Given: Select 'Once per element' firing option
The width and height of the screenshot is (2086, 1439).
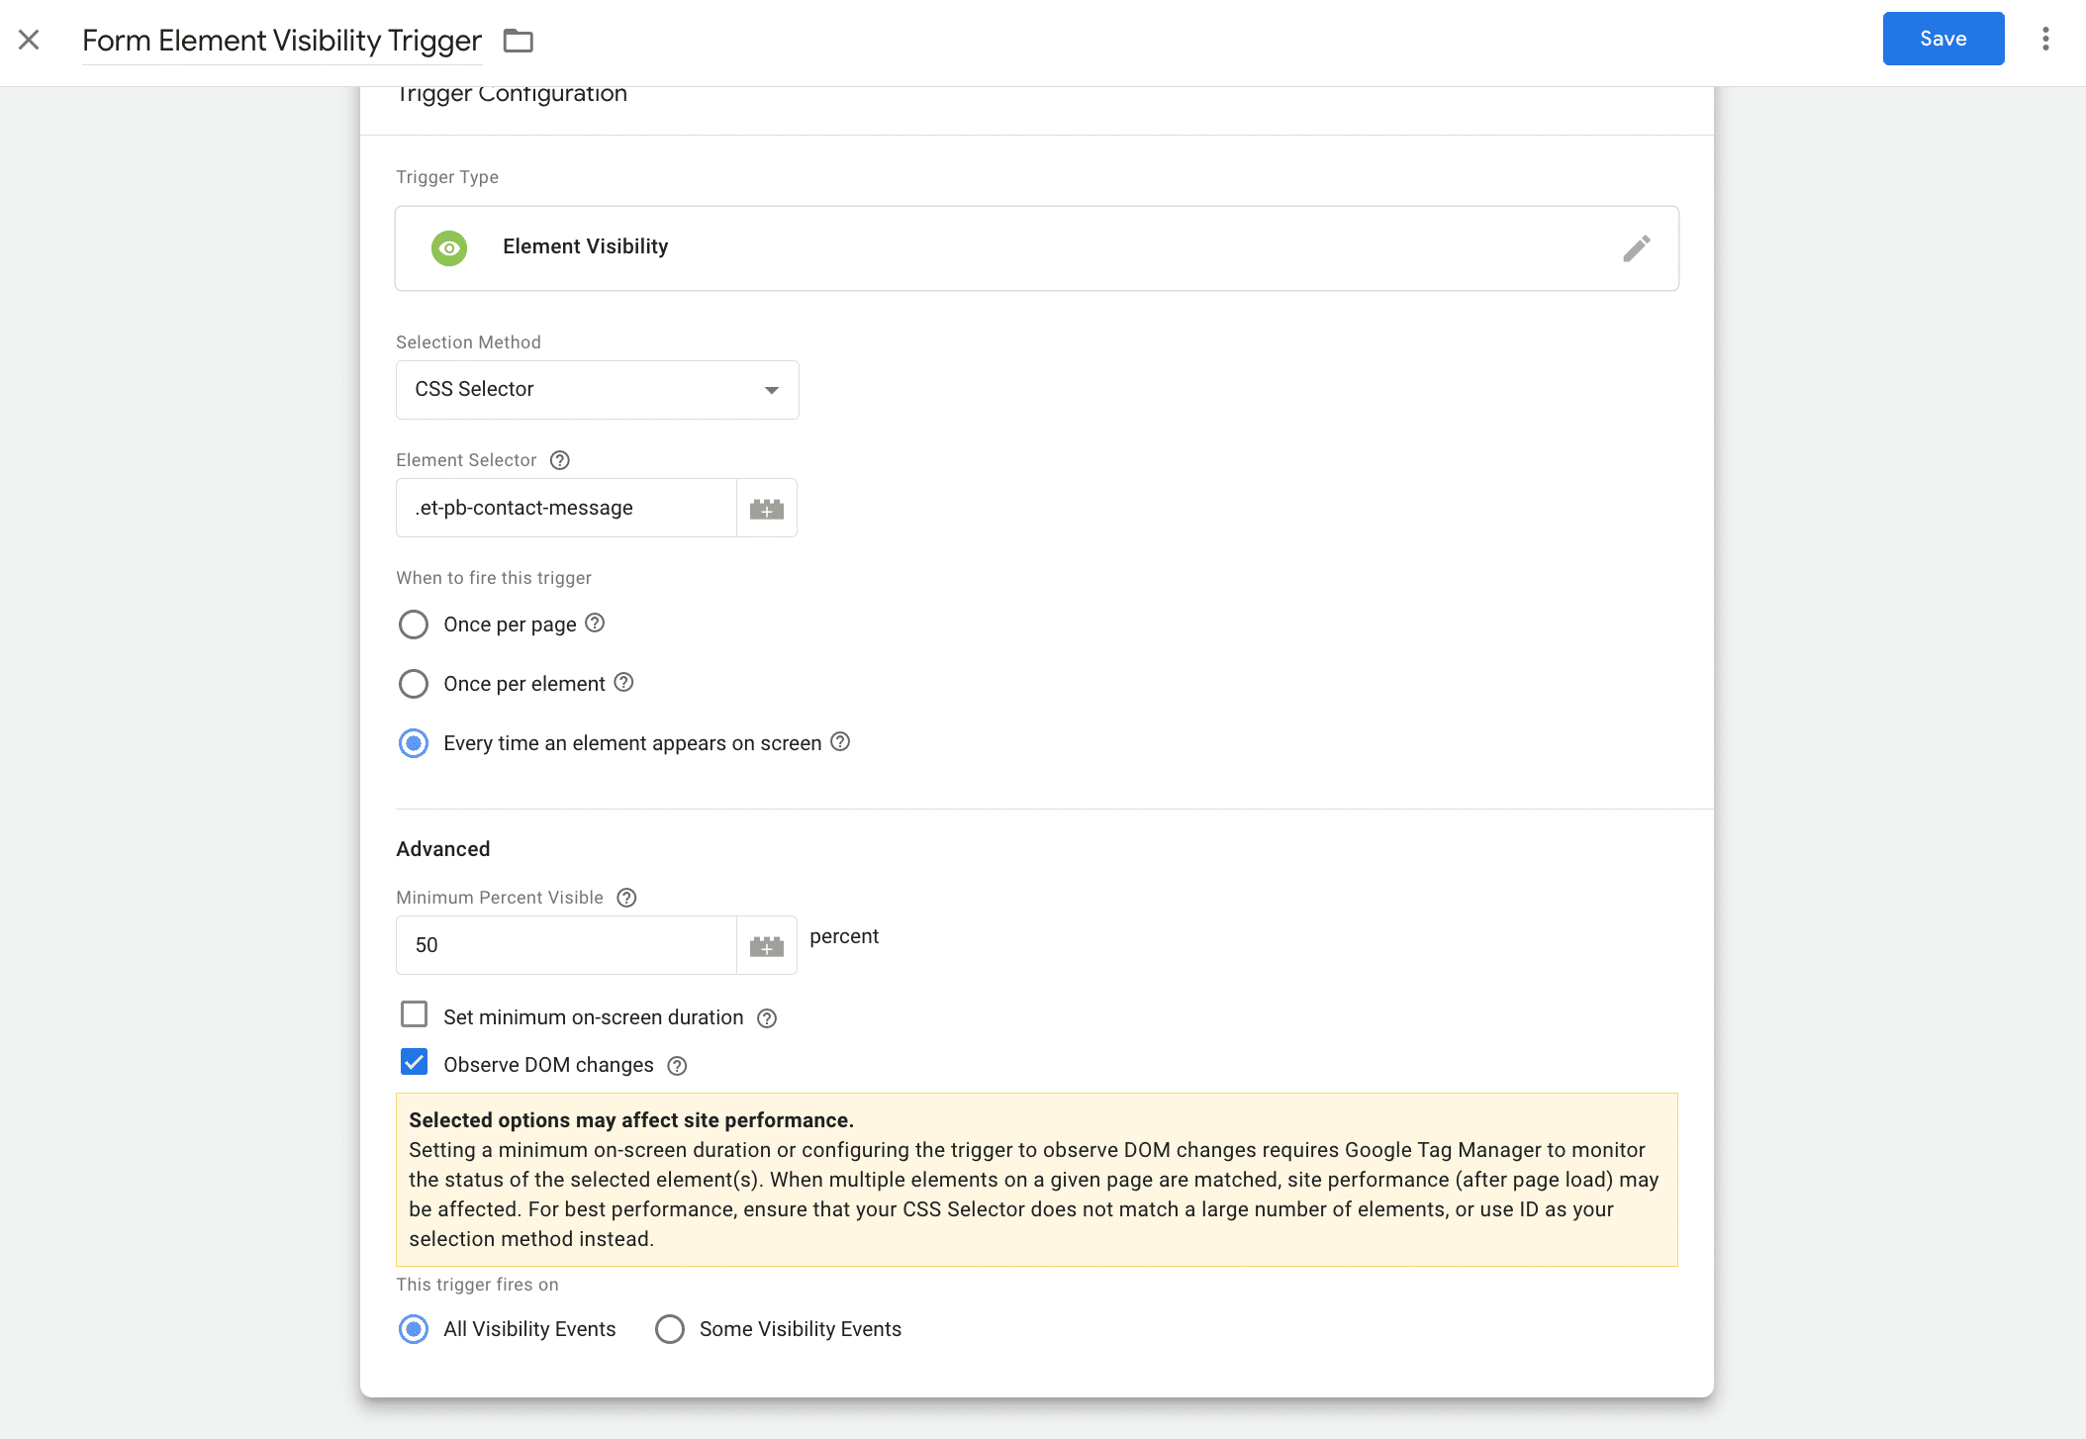Looking at the screenshot, I should coord(414,683).
